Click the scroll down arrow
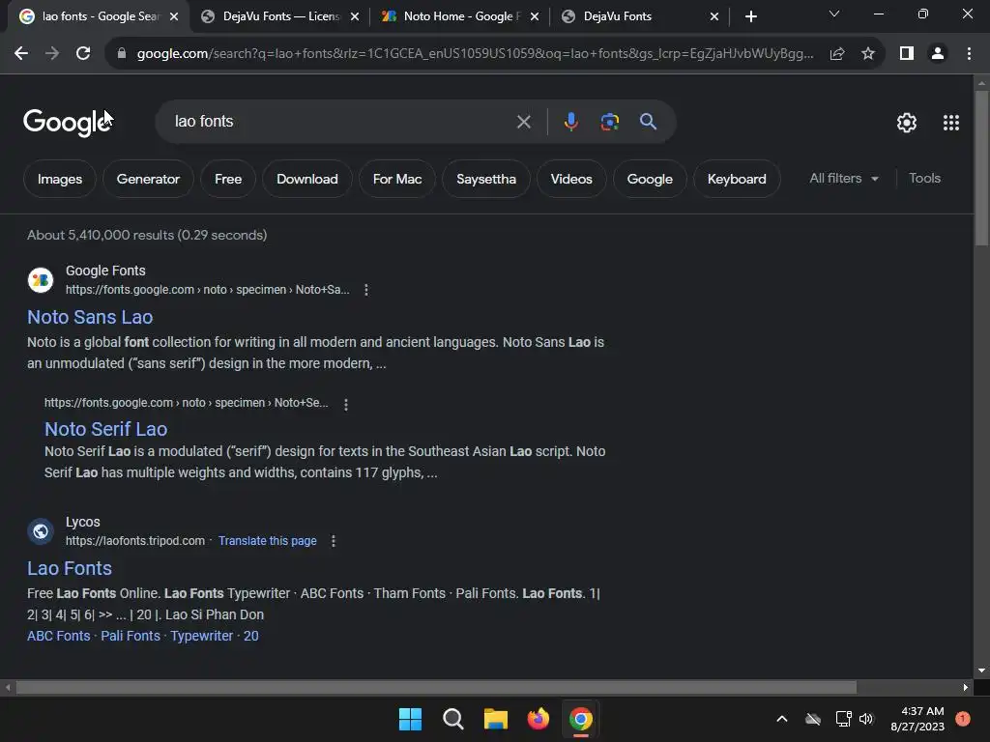Viewport: 990px width, 742px height. (x=981, y=671)
